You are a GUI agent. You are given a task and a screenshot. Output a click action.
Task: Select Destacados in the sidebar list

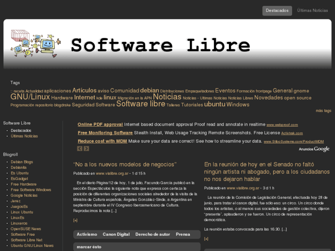(21, 130)
